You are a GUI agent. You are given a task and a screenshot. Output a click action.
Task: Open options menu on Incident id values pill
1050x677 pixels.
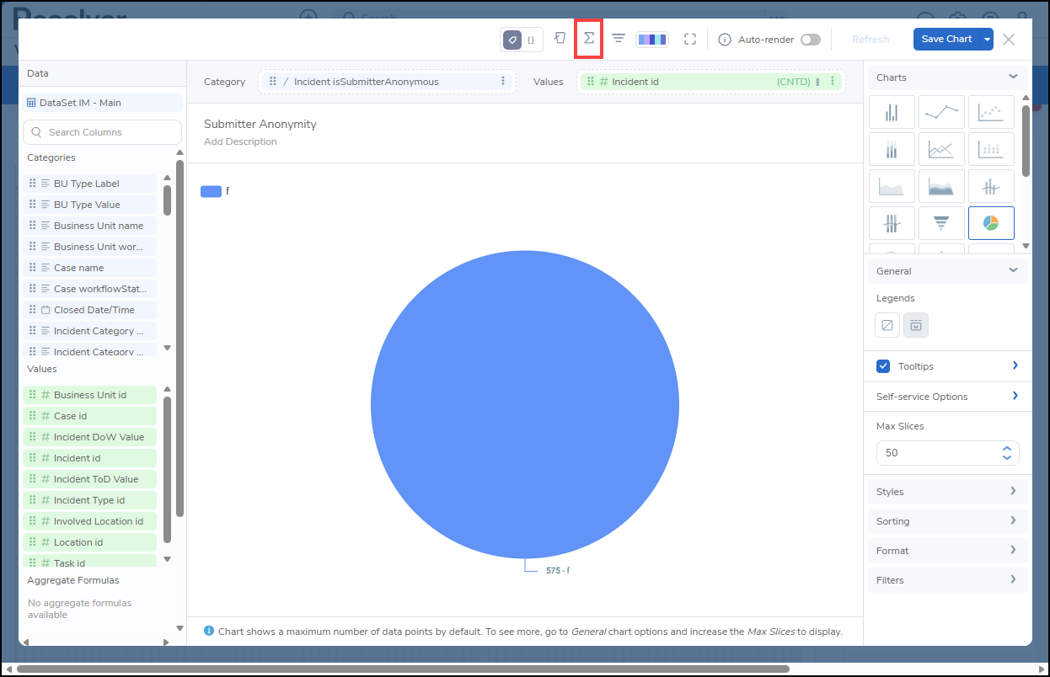(832, 82)
